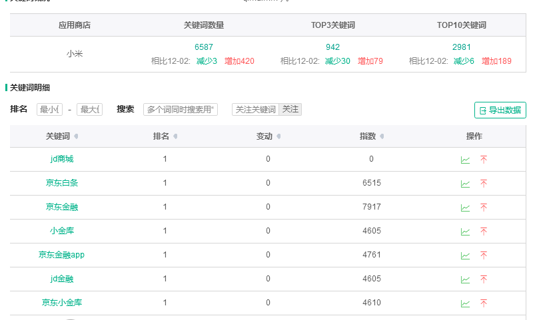Click the 关键词明细 section heading

(30, 88)
